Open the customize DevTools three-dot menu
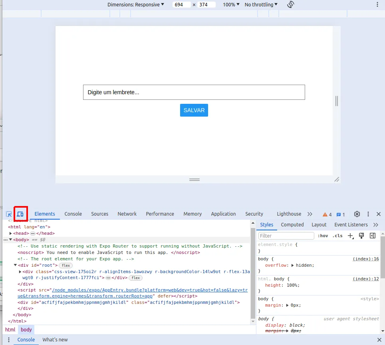Screen dimensions: 385x345 pyautogui.click(x=368, y=214)
